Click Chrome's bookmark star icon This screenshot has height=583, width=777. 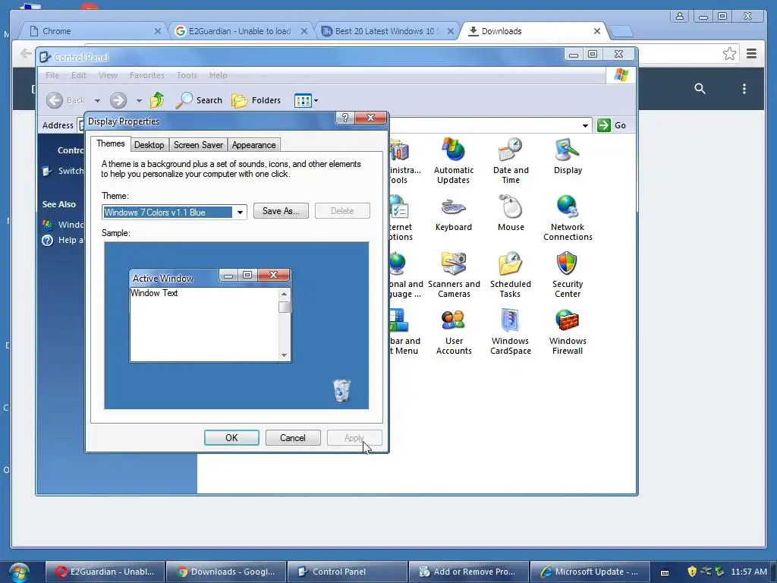[729, 54]
